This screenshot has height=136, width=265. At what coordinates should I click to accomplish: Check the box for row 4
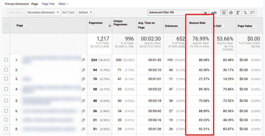click(6, 89)
